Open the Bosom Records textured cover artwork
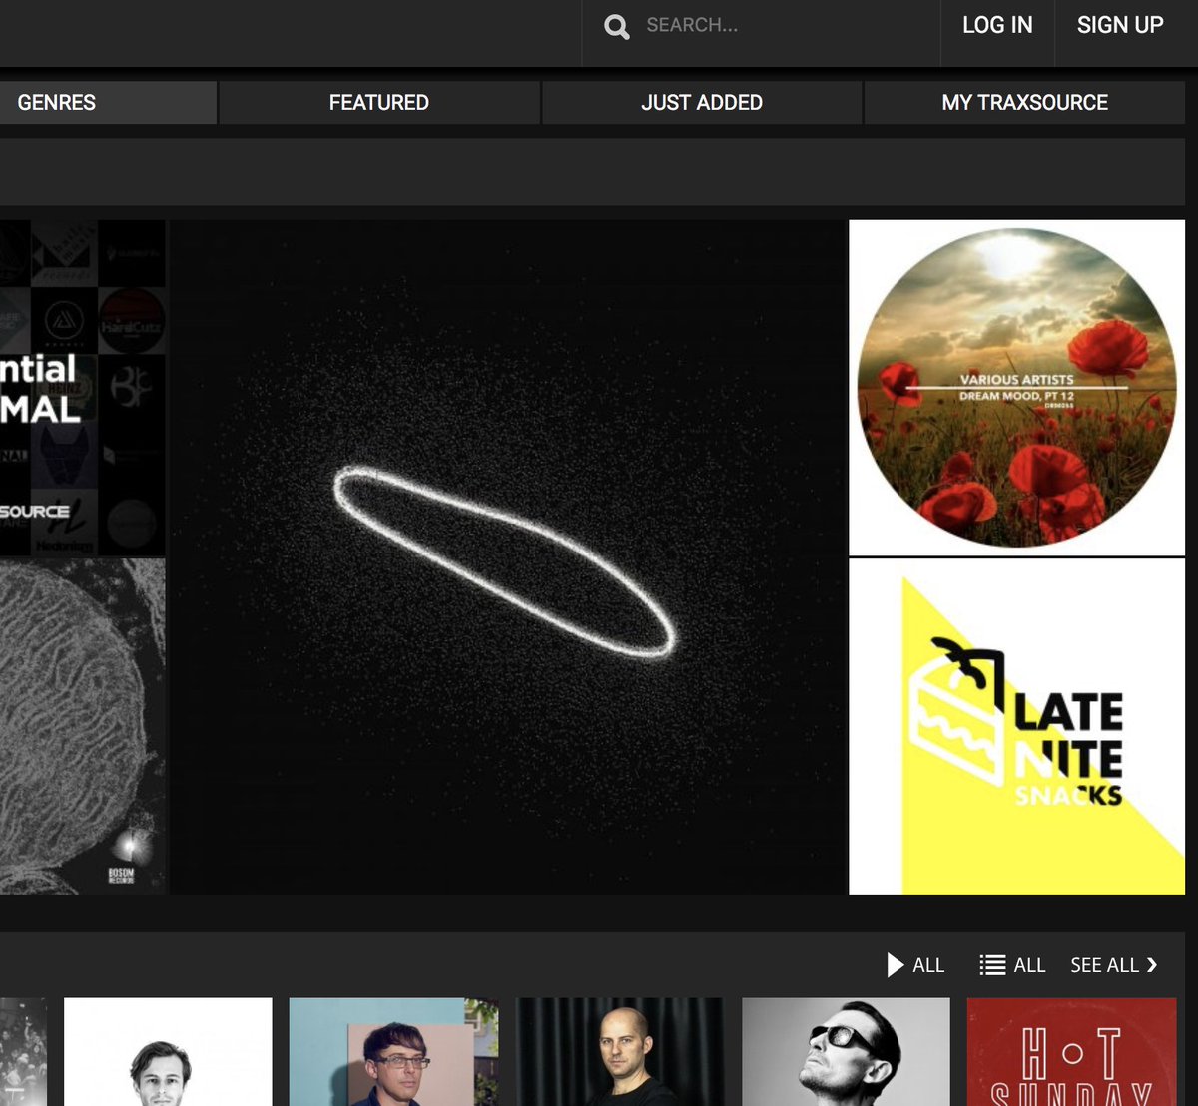The width and height of the screenshot is (1198, 1106). (82, 727)
